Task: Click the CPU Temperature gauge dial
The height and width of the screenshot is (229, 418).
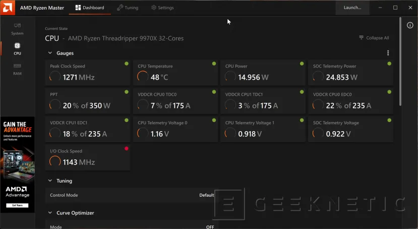Action: [143, 77]
